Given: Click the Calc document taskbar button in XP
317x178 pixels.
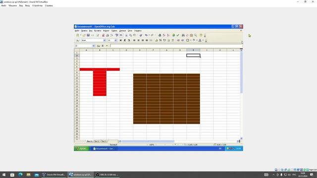Looking at the screenshot, I should pyautogui.click(x=104, y=148).
